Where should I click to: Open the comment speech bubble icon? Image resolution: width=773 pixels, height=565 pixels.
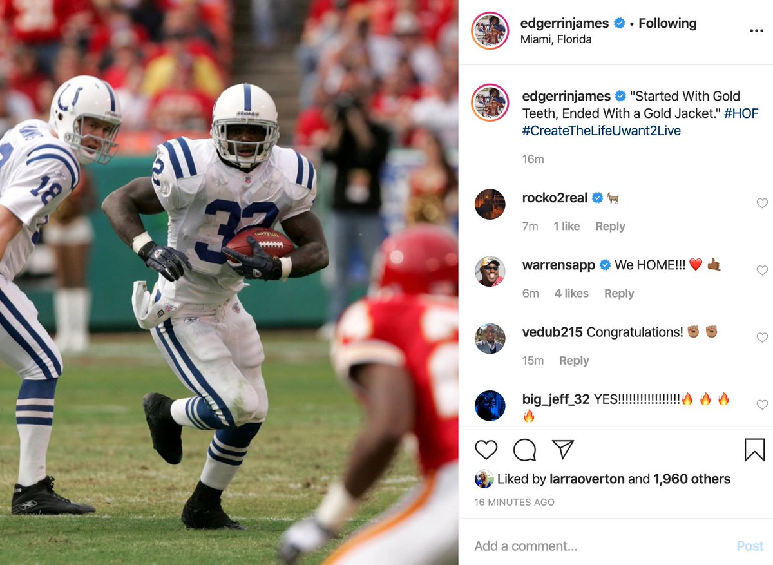524,450
